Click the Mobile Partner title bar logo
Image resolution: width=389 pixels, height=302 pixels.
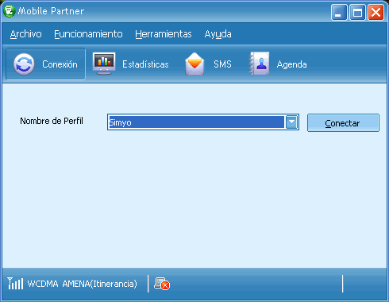10,11
